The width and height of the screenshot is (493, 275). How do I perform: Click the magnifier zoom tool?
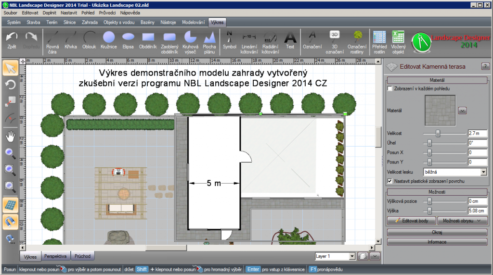tap(11, 153)
